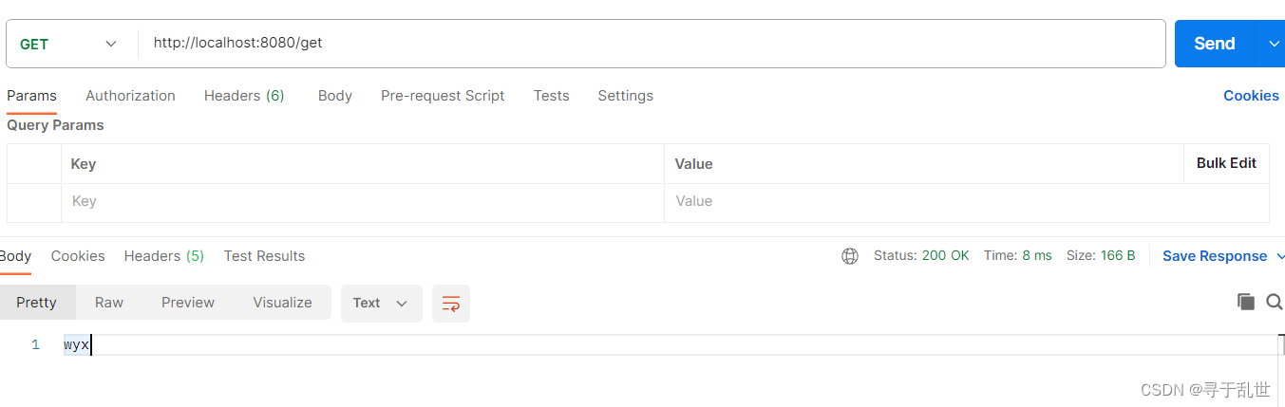Switch to Raw response view
The height and width of the screenshot is (407, 1285).
tap(109, 303)
